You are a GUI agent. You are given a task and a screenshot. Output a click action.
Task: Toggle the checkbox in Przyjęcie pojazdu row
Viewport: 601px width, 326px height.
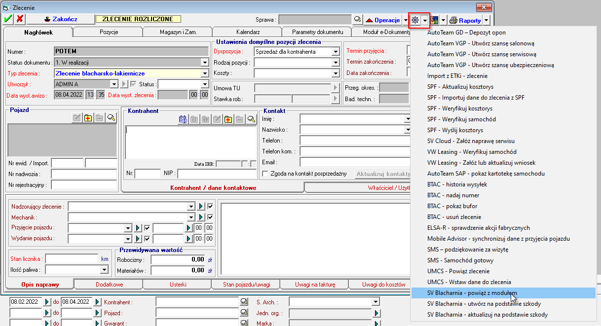pos(147,228)
